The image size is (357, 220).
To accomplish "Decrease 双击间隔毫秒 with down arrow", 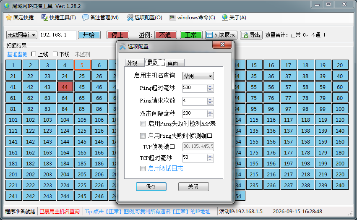I will 210,115.
